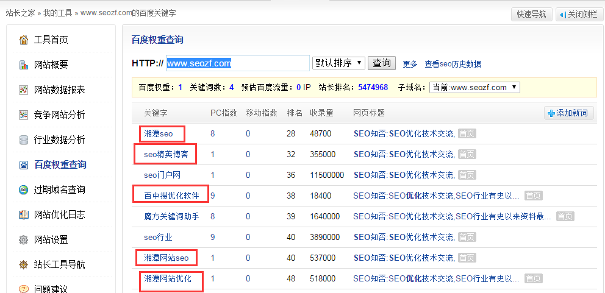
Task: Open keyword 魔方关键词助手
Action: 172,217
